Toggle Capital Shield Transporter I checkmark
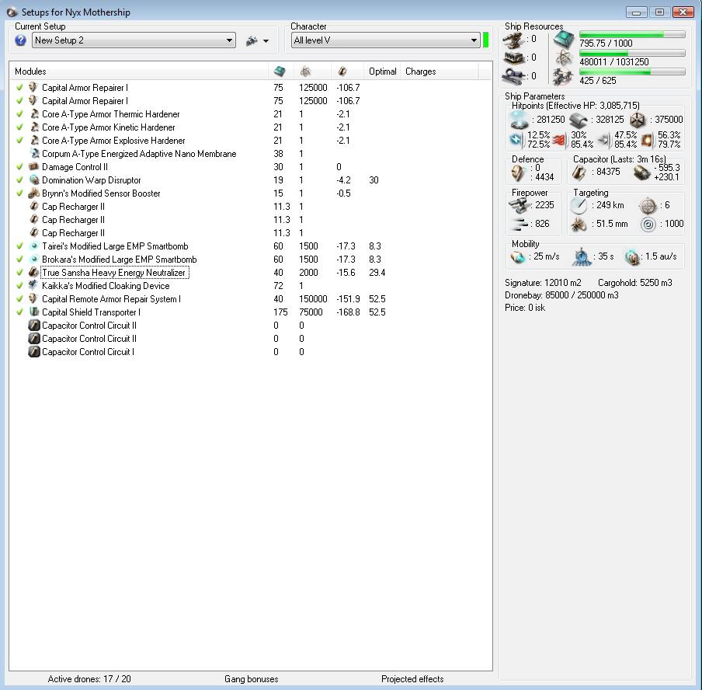Image resolution: width=702 pixels, height=690 pixels. coord(19,312)
